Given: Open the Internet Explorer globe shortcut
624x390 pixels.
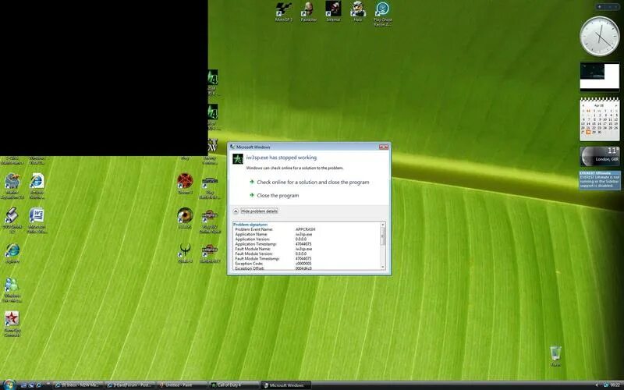Looking at the screenshot, I should [12, 253].
